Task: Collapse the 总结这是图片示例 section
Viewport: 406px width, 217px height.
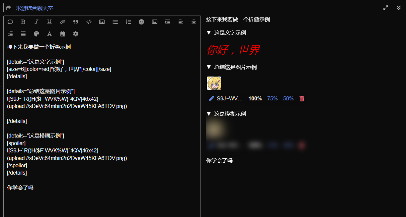Action: coord(231,67)
